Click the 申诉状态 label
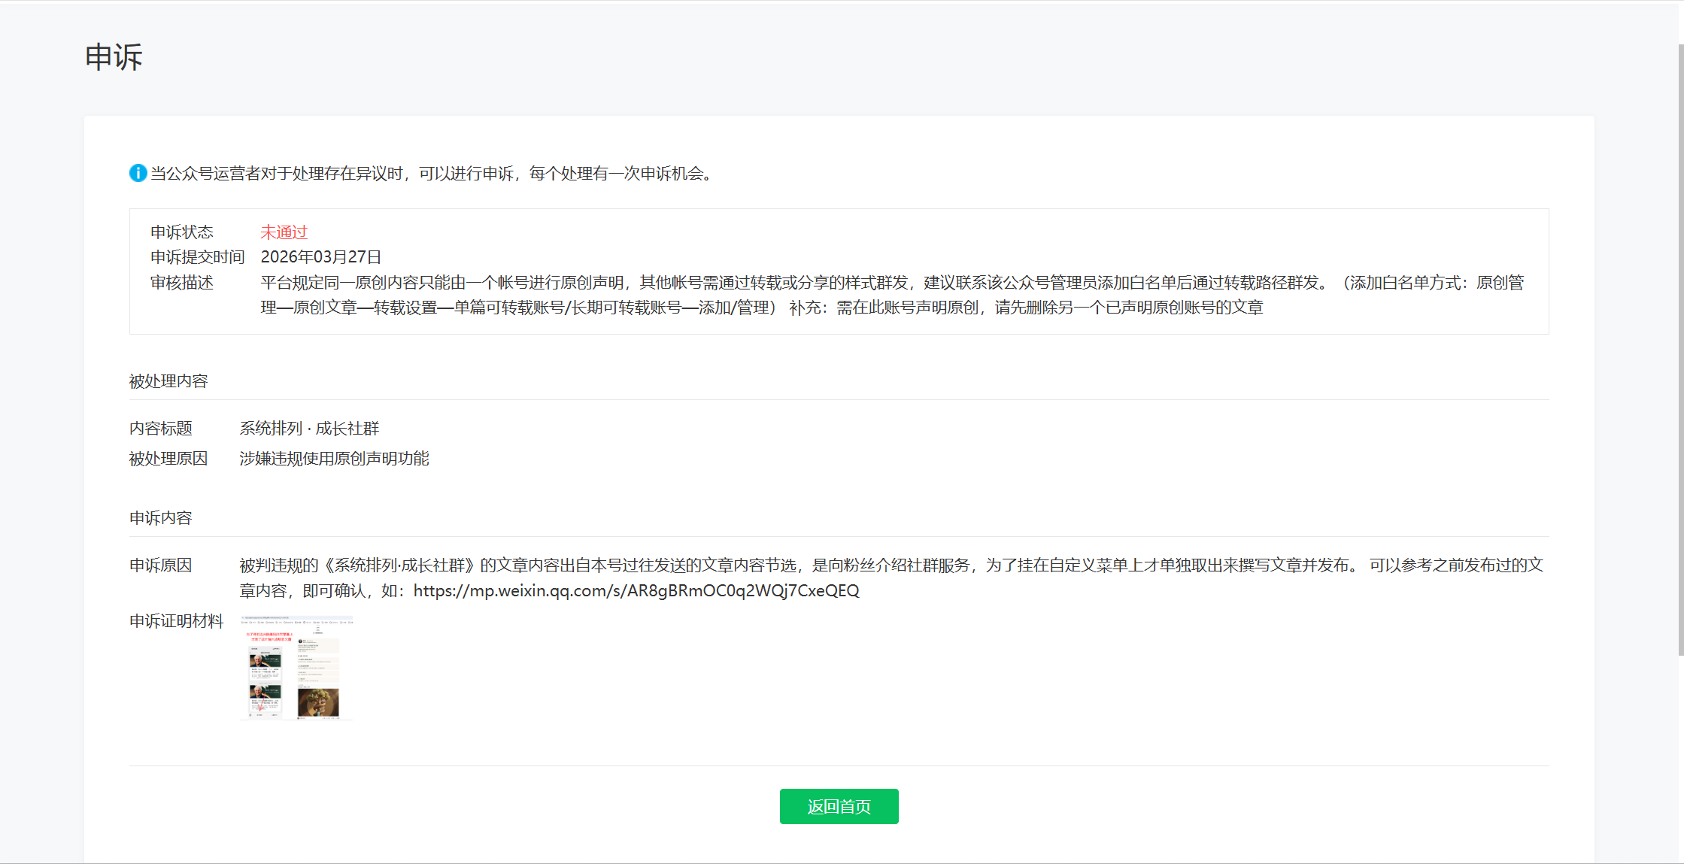The image size is (1684, 864). coord(181,232)
